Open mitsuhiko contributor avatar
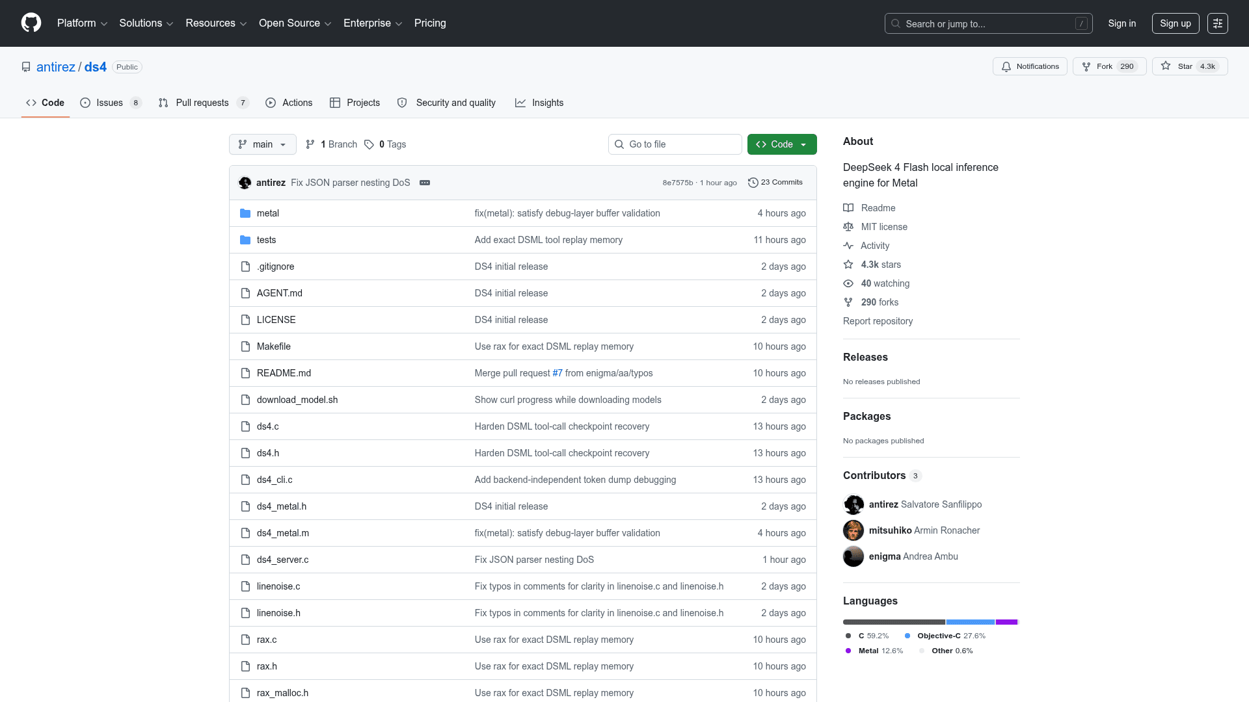This screenshot has width=1249, height=702. 853,530
